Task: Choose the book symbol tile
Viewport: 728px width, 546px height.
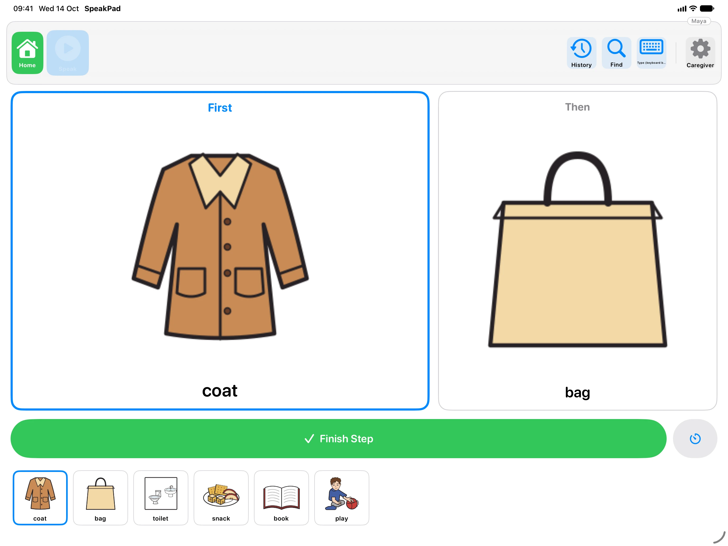Action: (281, 498)
